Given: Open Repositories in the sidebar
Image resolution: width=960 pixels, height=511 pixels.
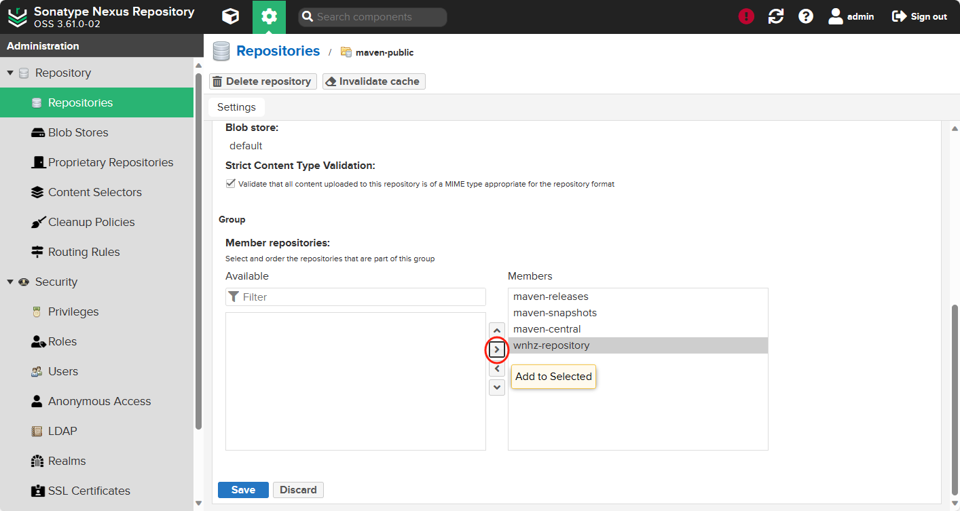Looking at the screenshot, I should point(96,102).
